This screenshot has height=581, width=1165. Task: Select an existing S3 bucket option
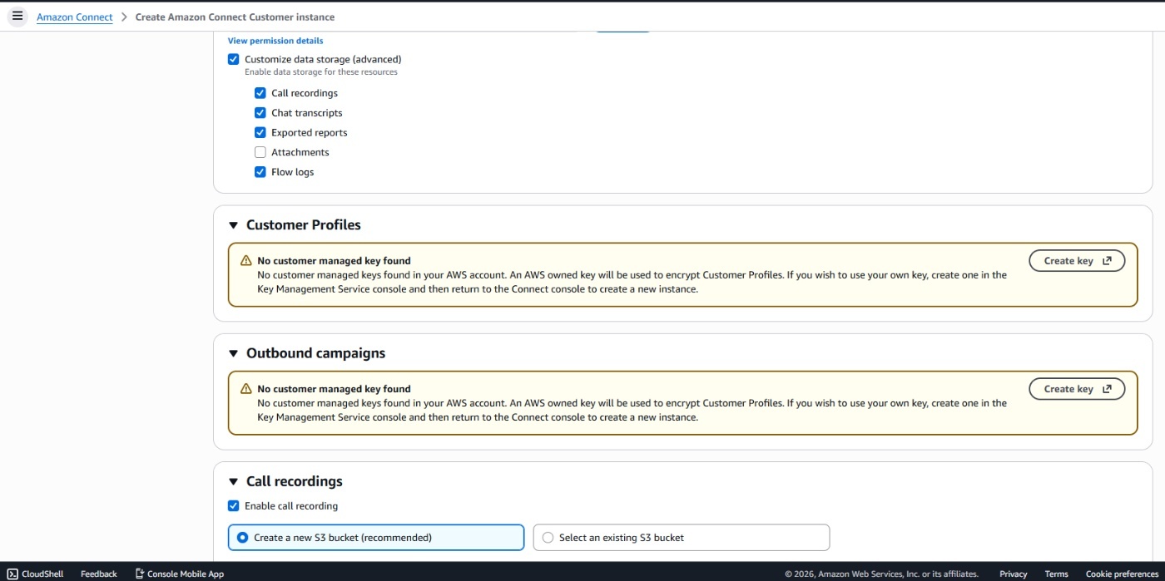point(682,538)
